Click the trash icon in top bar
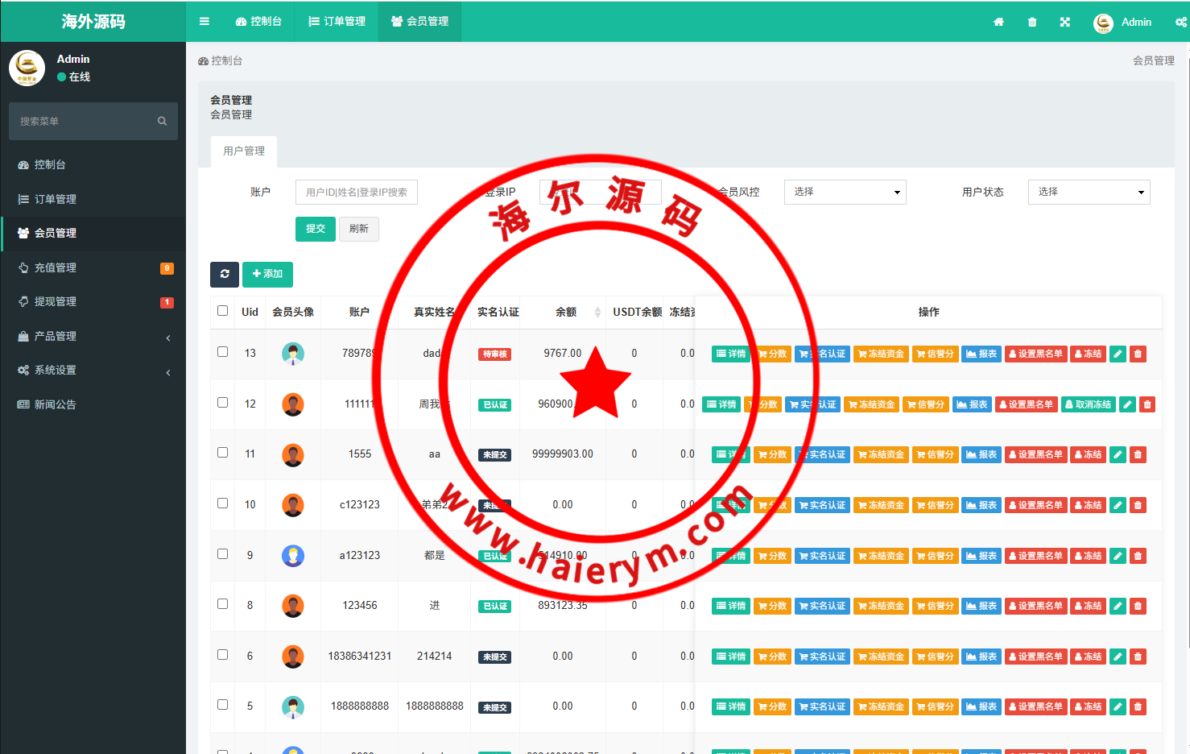Viewport: 1190px width, 754px height. pyautogui.click(x=1032, y=23)
